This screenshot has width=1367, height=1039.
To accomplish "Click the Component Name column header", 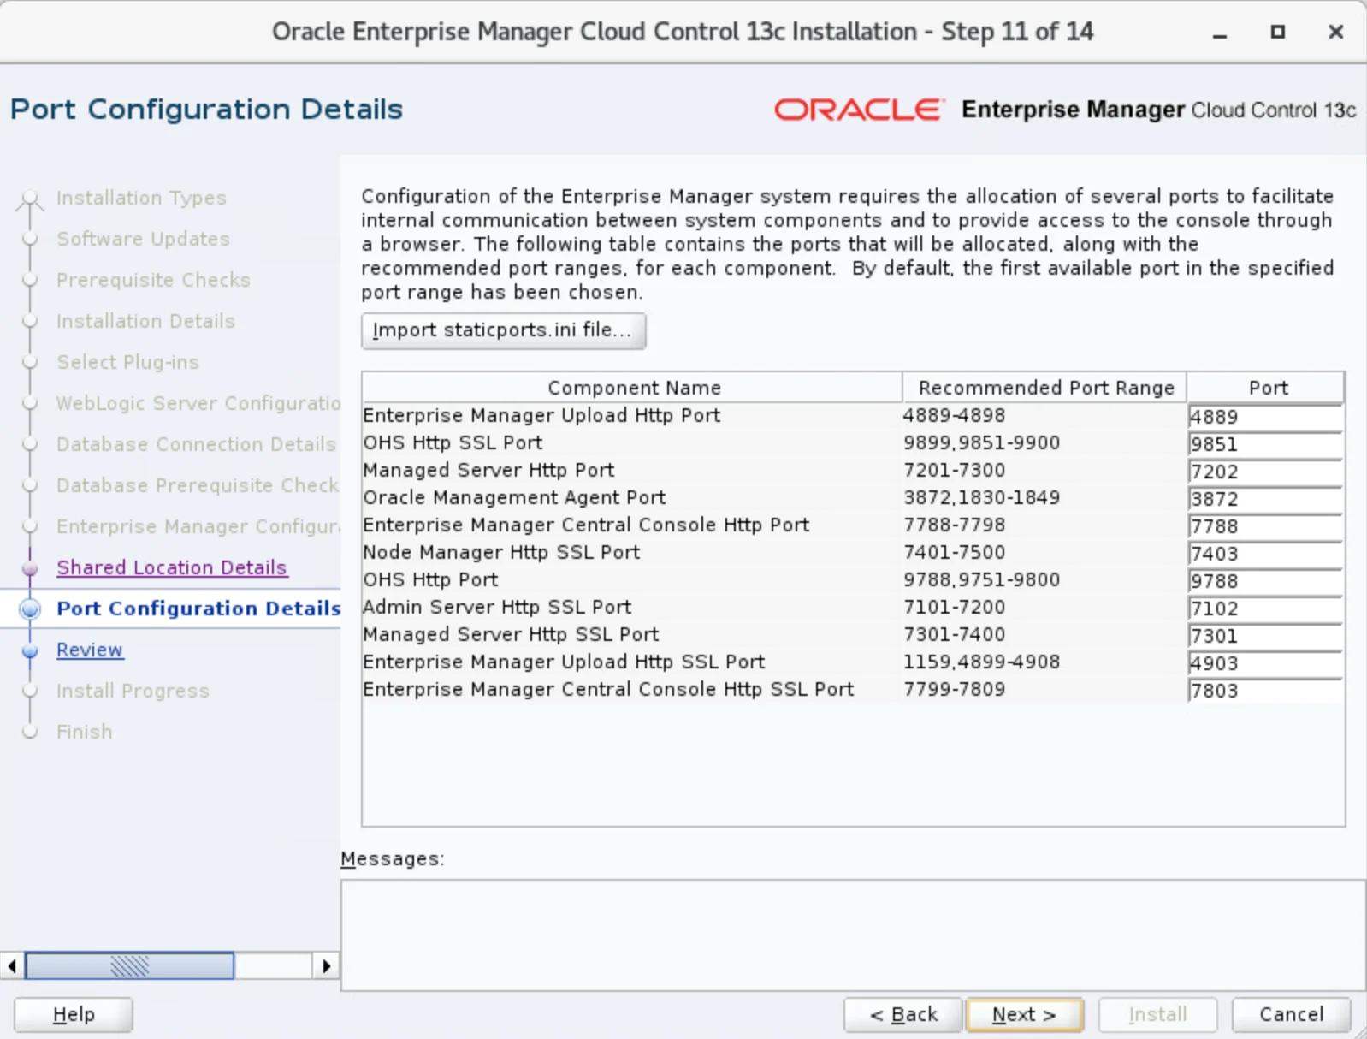I will pos(633,388).
